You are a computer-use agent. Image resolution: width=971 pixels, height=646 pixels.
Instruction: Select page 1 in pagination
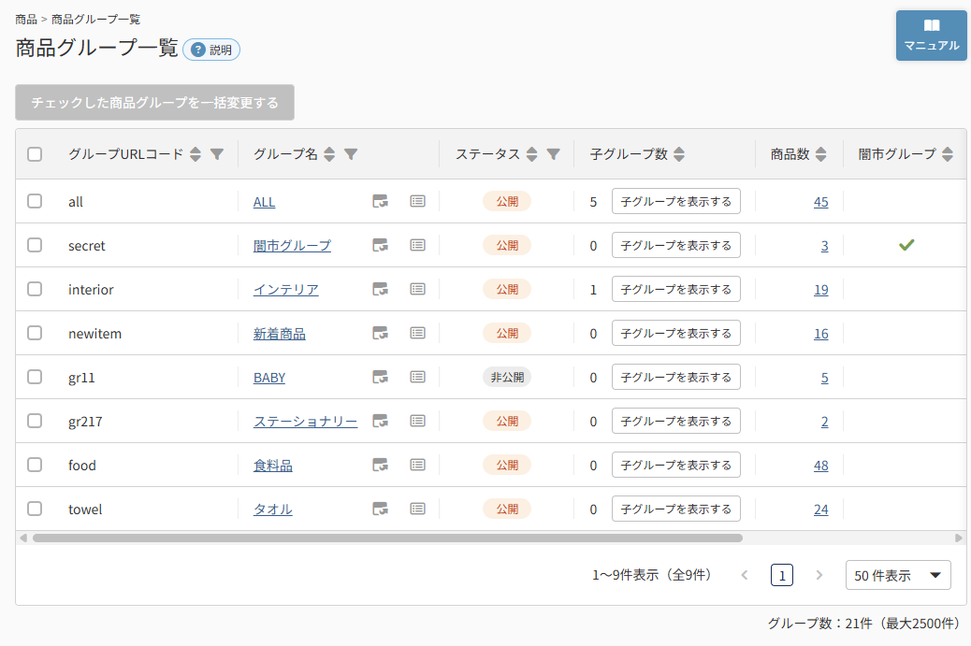click(x=781, y=576)
